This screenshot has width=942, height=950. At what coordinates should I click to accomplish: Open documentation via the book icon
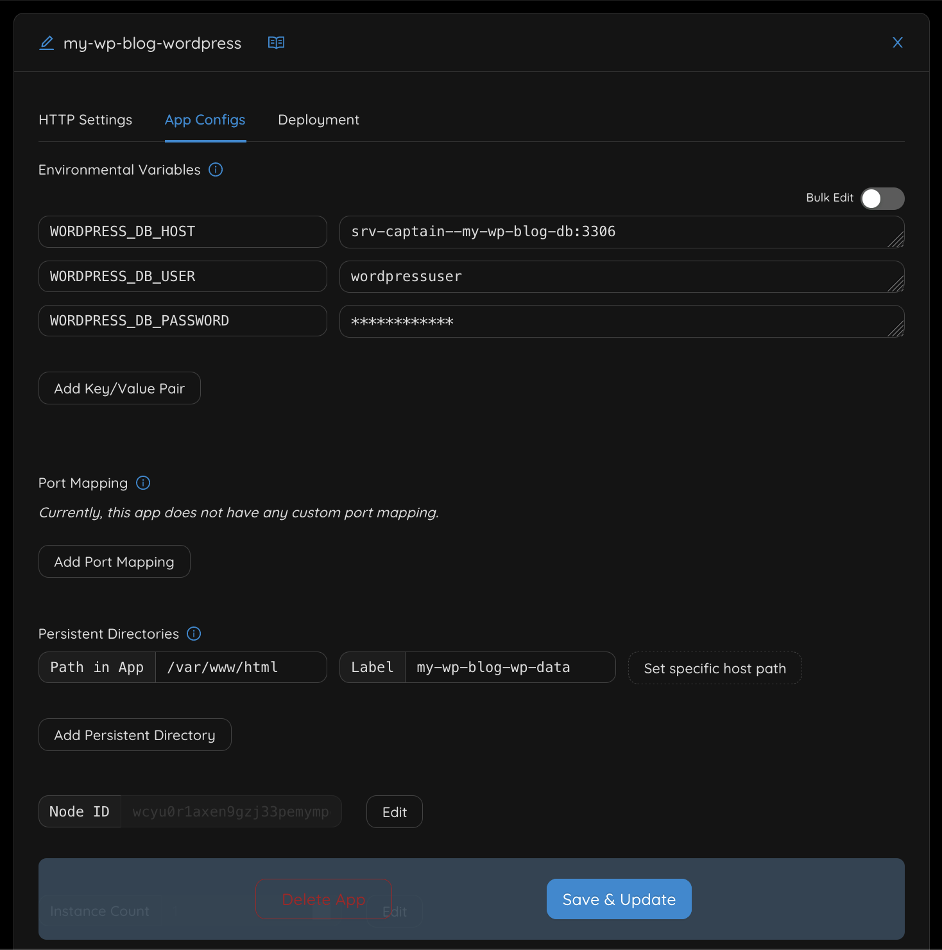pos(276,42)
